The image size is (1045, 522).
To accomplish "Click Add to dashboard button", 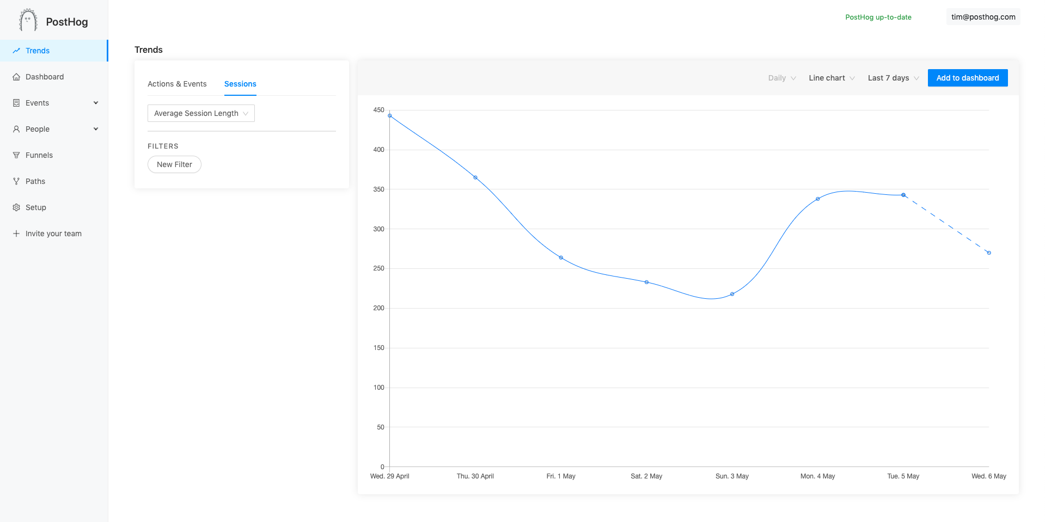I will (x=968, y=78).
